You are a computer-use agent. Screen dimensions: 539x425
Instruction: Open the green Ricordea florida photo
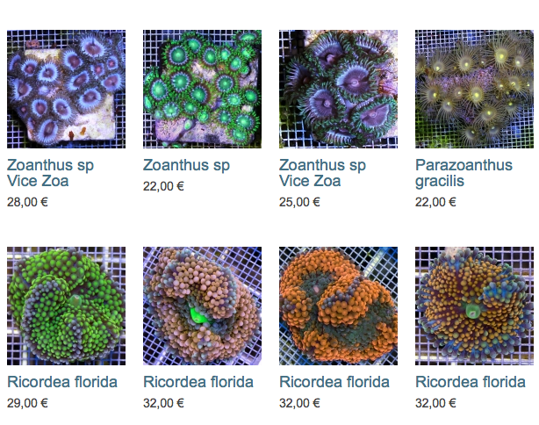(x=67, y=306)
